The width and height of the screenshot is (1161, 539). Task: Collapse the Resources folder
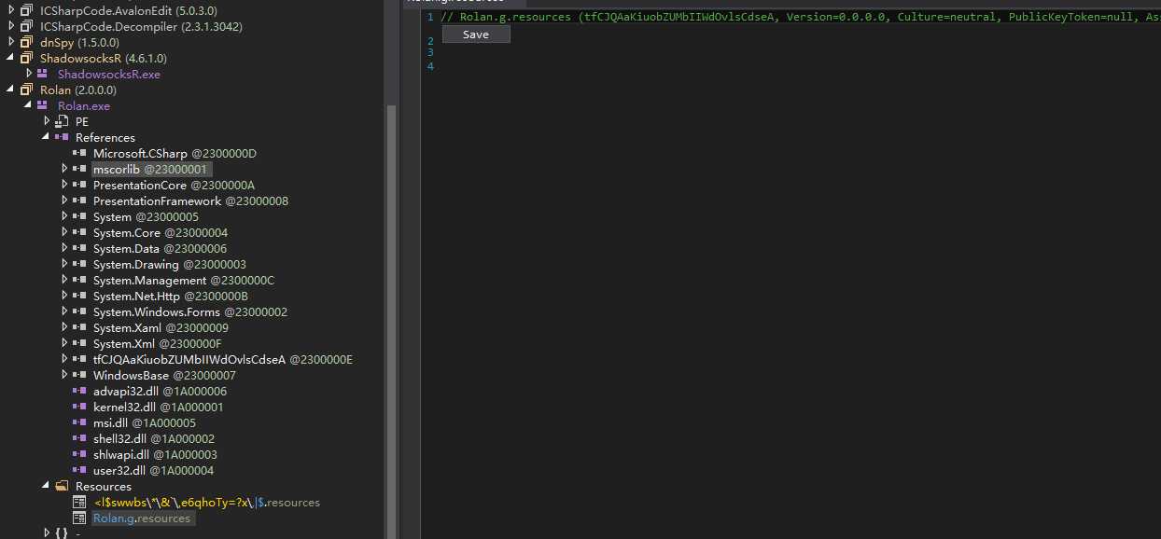tap(47, 486)
